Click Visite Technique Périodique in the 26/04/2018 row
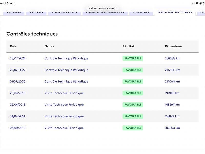Screen dimensions: 205x154 coord(64,93)
